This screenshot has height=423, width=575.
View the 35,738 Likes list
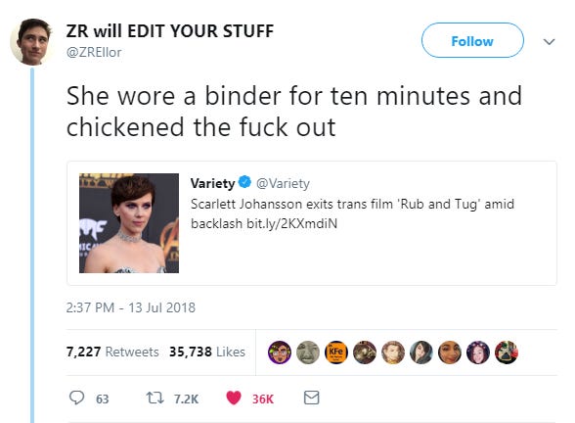tap(207, 352)
